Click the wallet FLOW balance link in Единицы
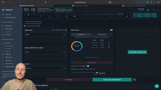The width and height of the screenshot is (161, 90). click(58, 30)
